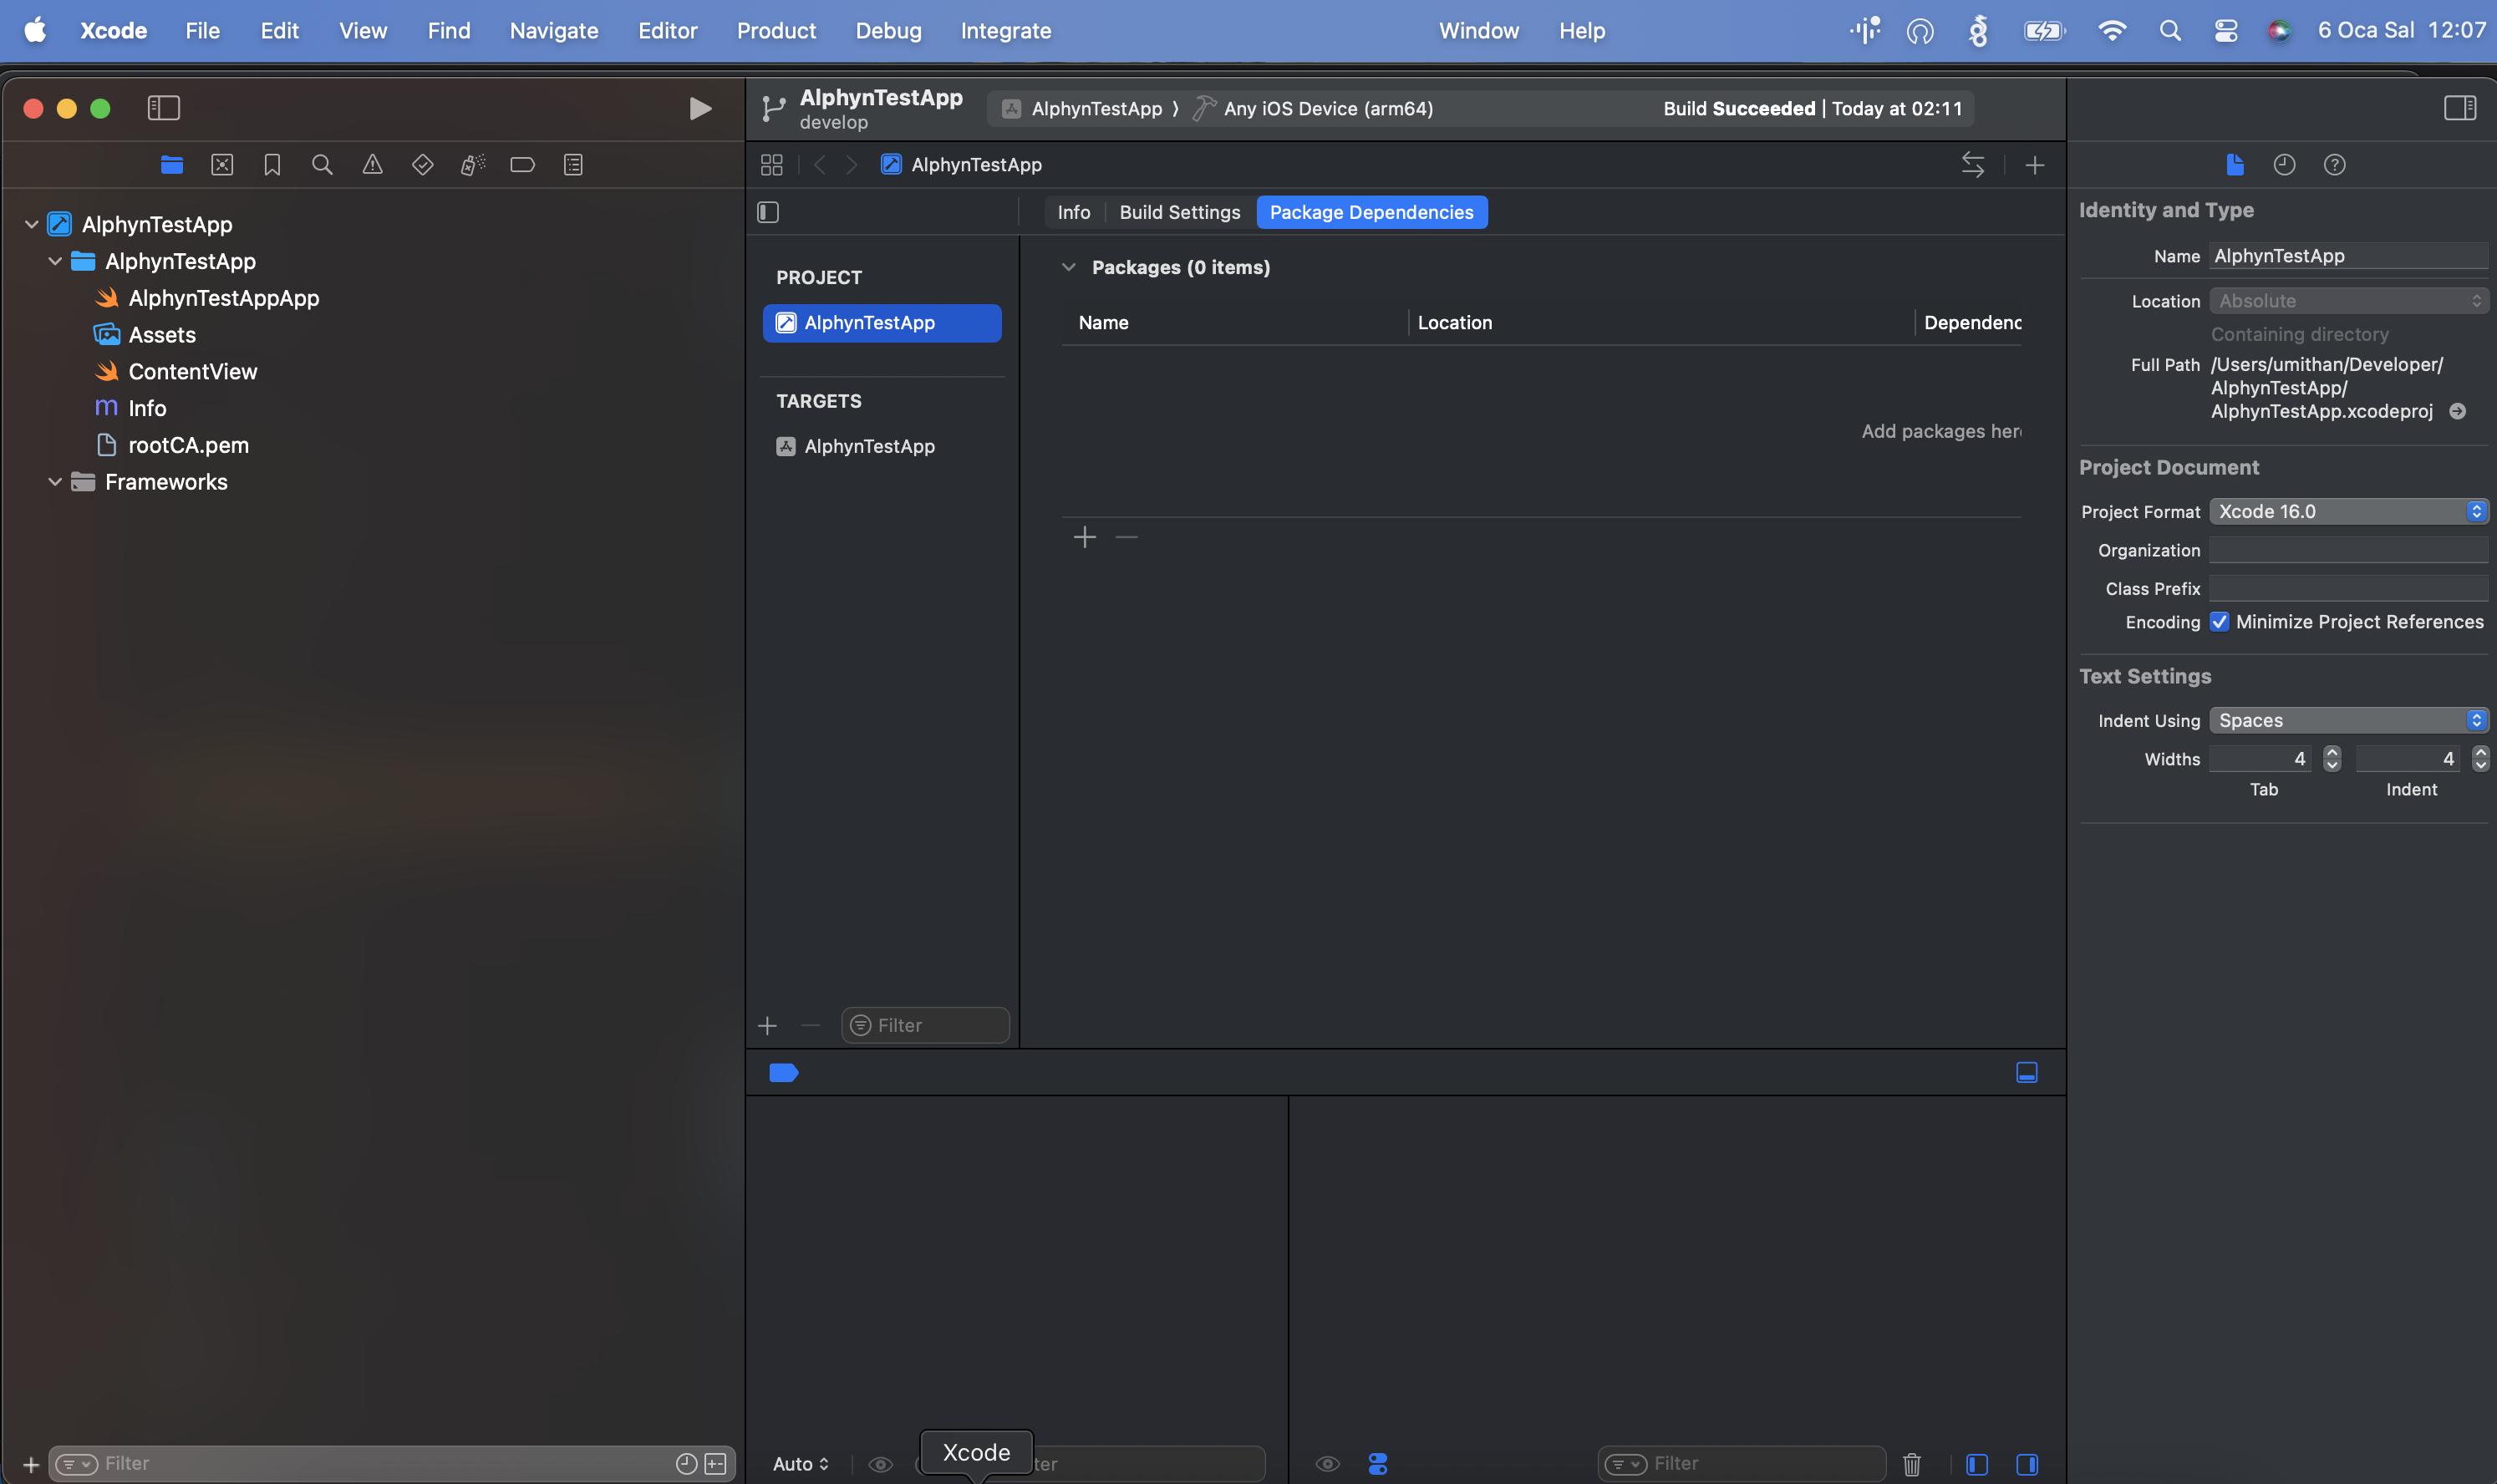This screenshot has width=2497, height=1484.
Task: Open the Debug navigator spray icon
Action: 472,165
